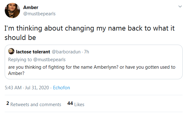Screen dimensions: 187x113
Task: Click the 5:43 AM tweet timestamp
Action: click(13, 88)
